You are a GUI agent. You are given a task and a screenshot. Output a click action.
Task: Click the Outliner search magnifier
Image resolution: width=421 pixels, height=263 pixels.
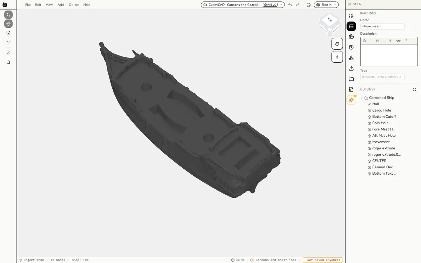[x=415, y=89]
